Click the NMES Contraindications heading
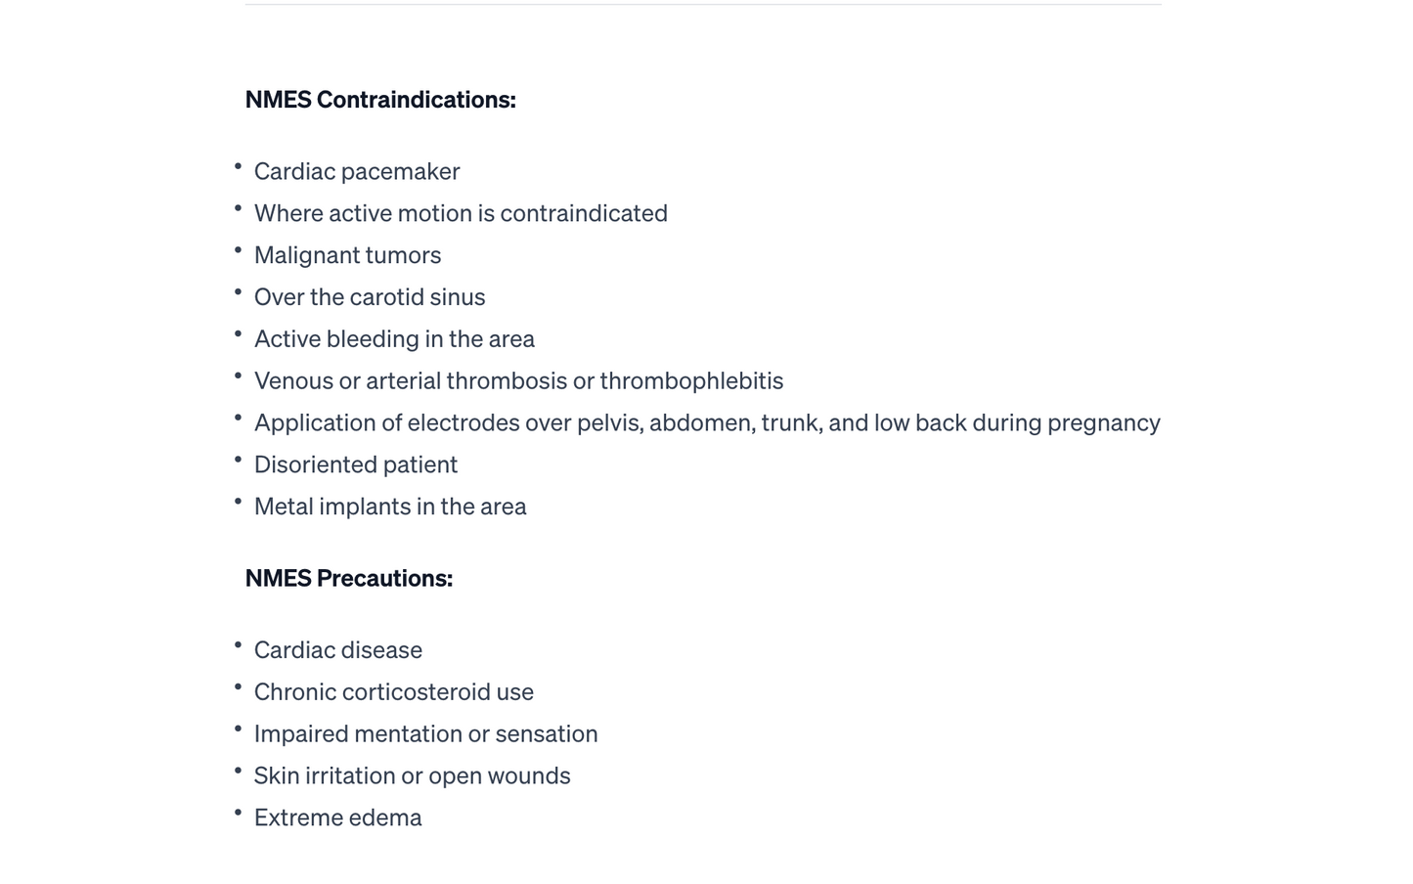The image size is (1413, 884). [x=380, y=100]
